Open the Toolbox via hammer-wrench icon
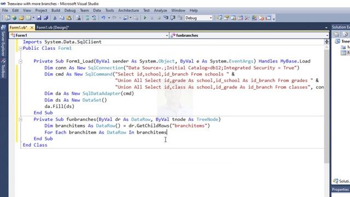350x197 pixels. point(247,18)
